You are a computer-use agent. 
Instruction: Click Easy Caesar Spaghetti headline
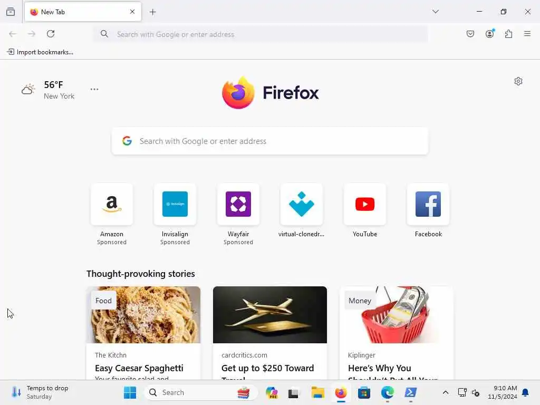139,368
